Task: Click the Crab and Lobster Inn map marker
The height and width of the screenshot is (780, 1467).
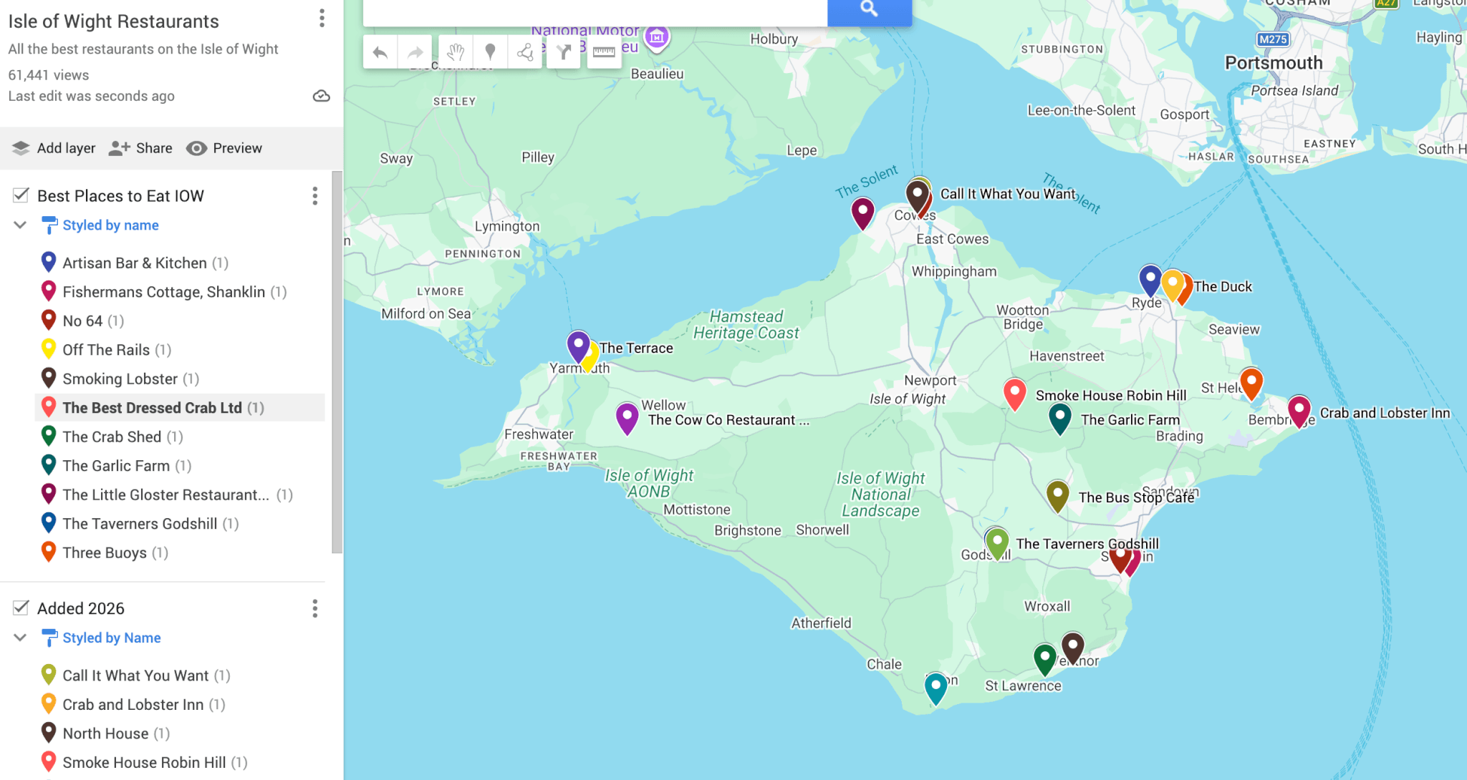Action: click(x=1299, y=411)
